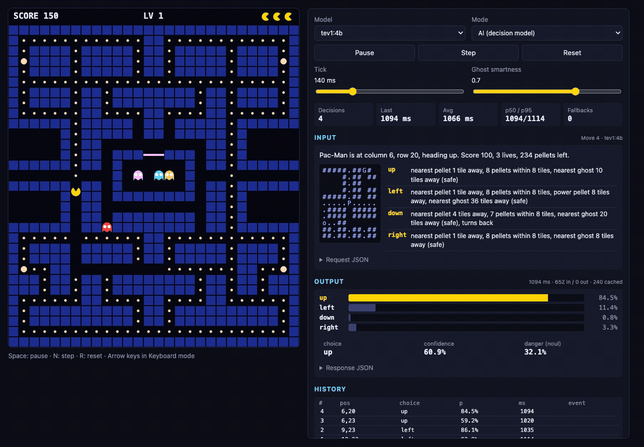Click the danger (noul) value 32.1%
644x447 pixels.
coord(535,352)
